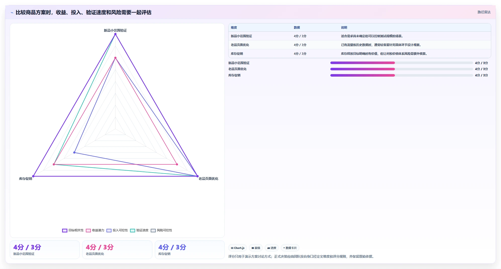Screen dimensions: 501x269
Task: Open the 库存促销 score card
Action: tap(190, 250)
